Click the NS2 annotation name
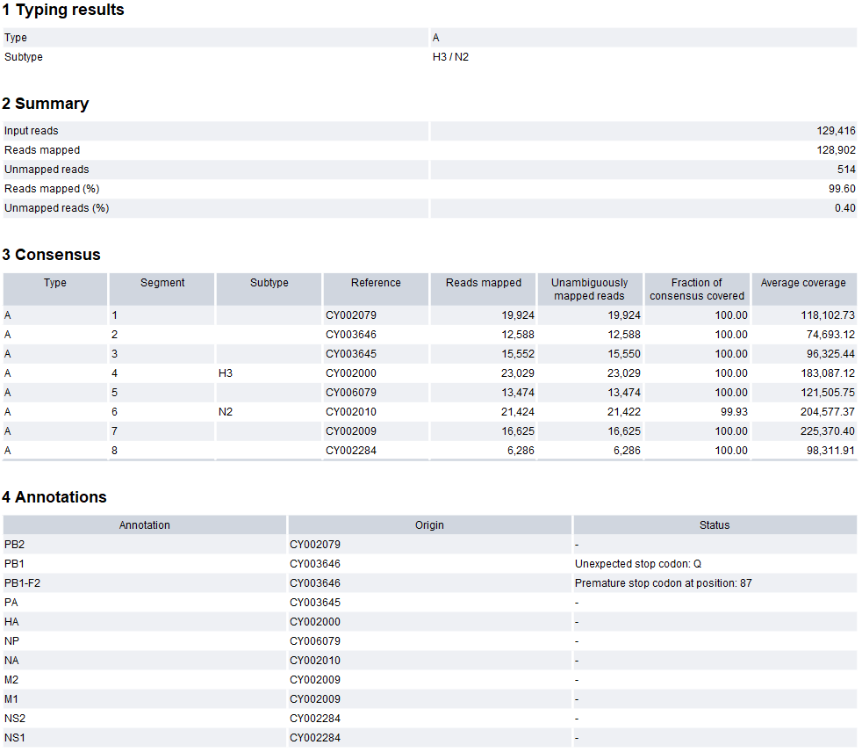This screenshot has width=862, height=752. click(15, 719)
